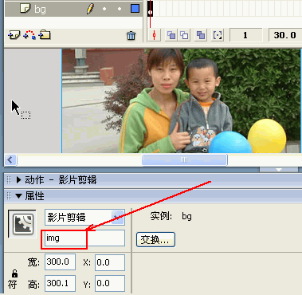The height and width of the screenshot is (295, 302).
Task: Toggle lock dot of bg layer
Action: tap(120, 9)
